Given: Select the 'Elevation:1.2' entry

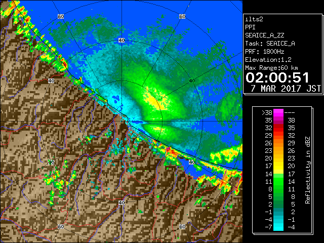Looking at the screenshot, I should (x=268, y=60).
